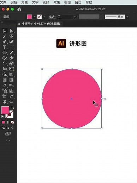The image size is (137, 183).
Task: Select the Eraser tool
Action: pyautogui.click(x=11, y=58)
